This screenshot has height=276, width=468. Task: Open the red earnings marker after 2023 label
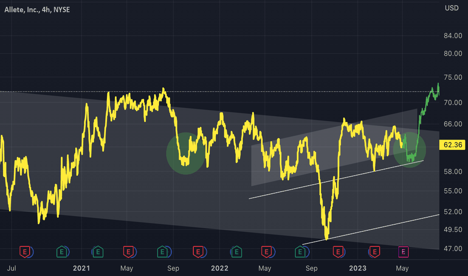375,252
